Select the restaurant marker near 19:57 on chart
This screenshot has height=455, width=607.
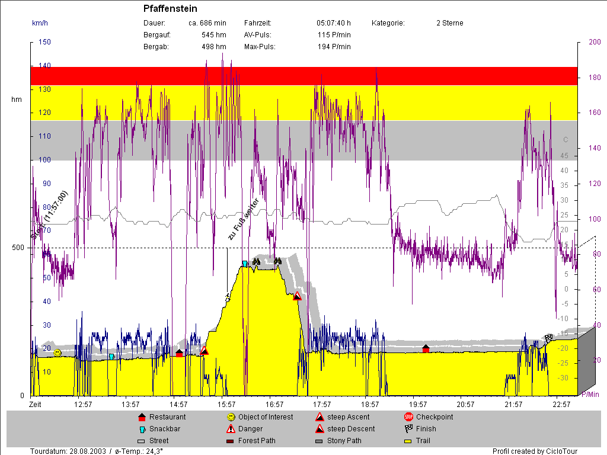(x=426, y=348)
